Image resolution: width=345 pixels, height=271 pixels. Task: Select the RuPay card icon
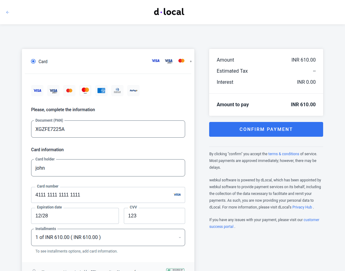[x=133, y=90]
